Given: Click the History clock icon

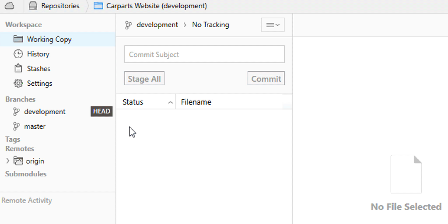Looking at the screenshot, I should click(18, 54).
